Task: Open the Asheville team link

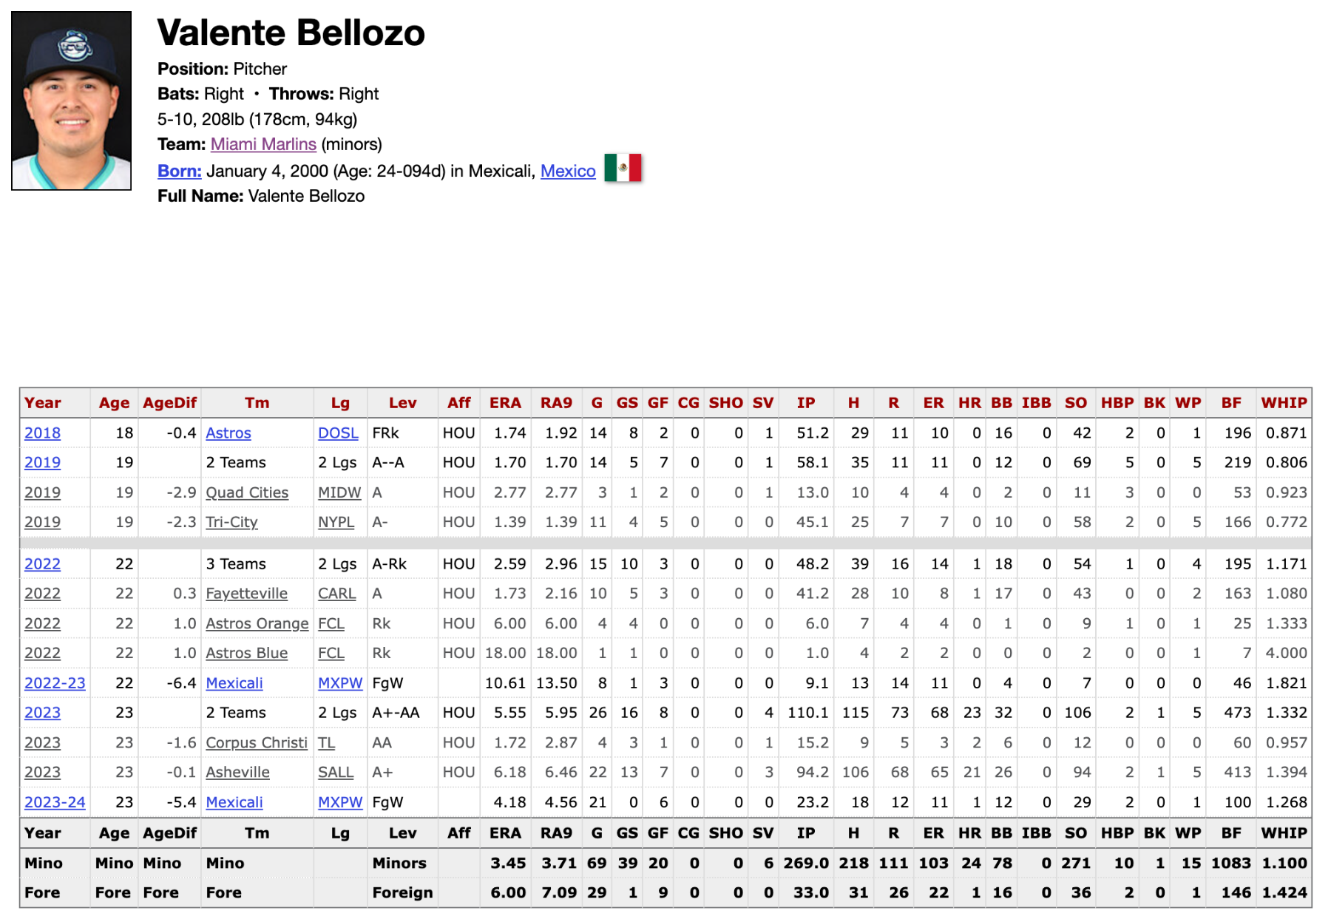Action: click(x=237, y=772)
